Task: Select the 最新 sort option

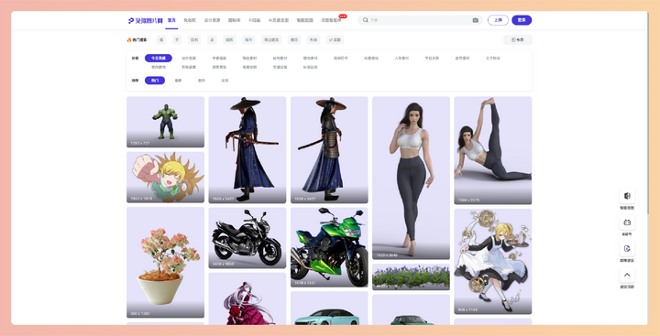Action: [x=178, y=81]
